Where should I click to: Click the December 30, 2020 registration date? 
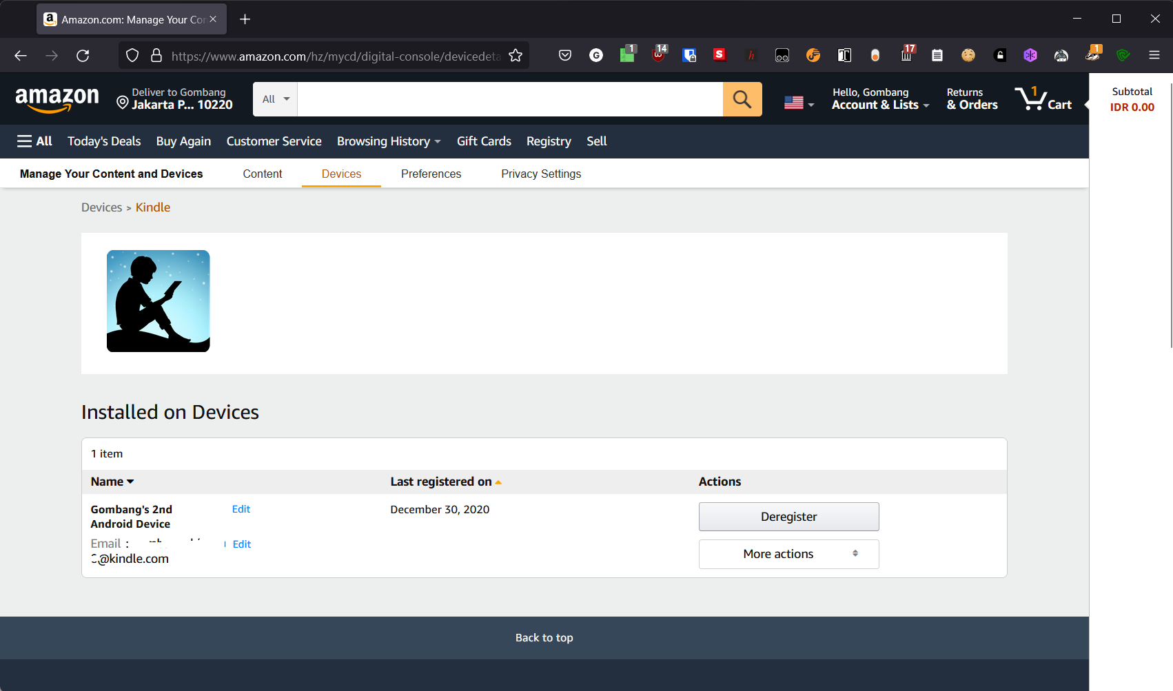click(x=440, y=509)
